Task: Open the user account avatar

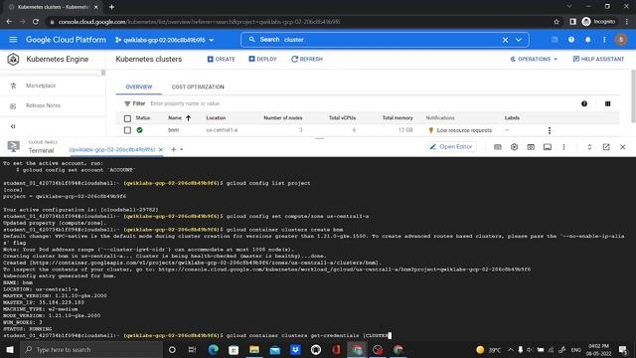Action: pyautogui.click(x=621, y=40)
